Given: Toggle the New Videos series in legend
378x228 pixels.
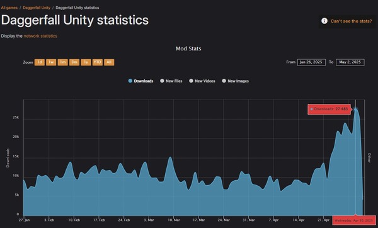Looking at the screenshot, I should pyautogui.click(x=202, y=81).
